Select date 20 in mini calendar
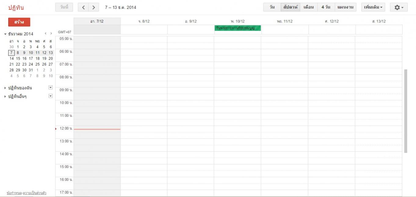The width and height of the screenshot is (416, 197). pos(51,58)
